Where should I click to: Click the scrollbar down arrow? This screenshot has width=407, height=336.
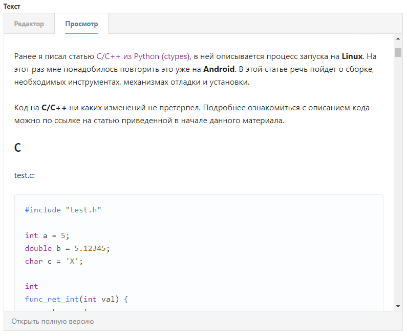398,306
